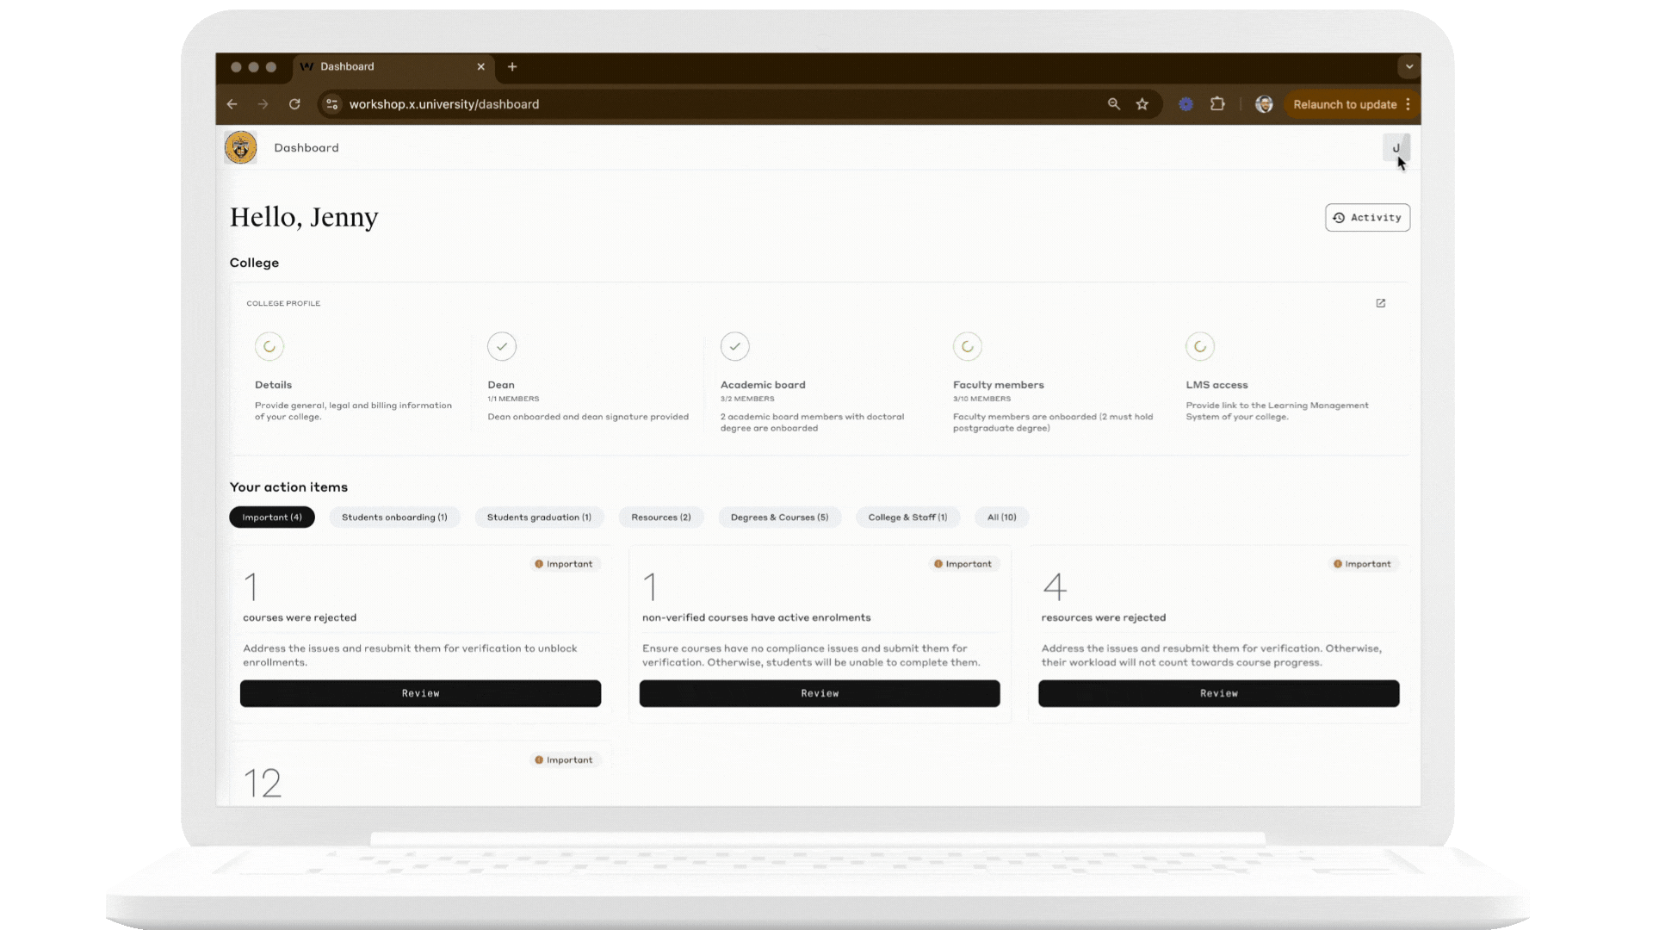The width and height of the screenshot is (1653, 930).
Task: Click Review under courses were rejected
Action: click(x=420, y=693)
